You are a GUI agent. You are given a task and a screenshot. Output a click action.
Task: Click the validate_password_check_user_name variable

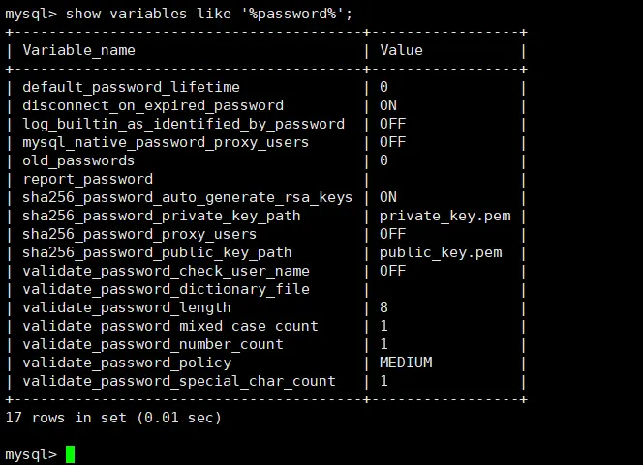click(x=166, y=271)
